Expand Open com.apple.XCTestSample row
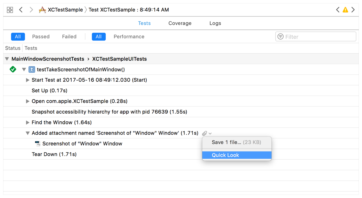 27,101
